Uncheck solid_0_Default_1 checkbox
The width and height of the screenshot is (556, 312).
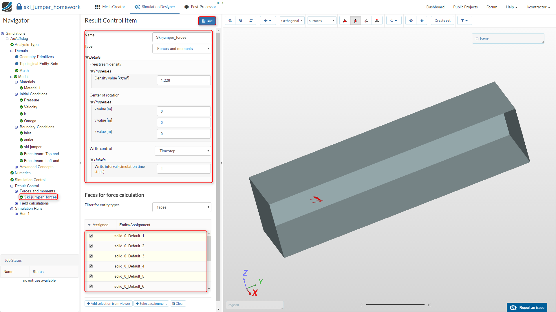[x=91, y=236]
